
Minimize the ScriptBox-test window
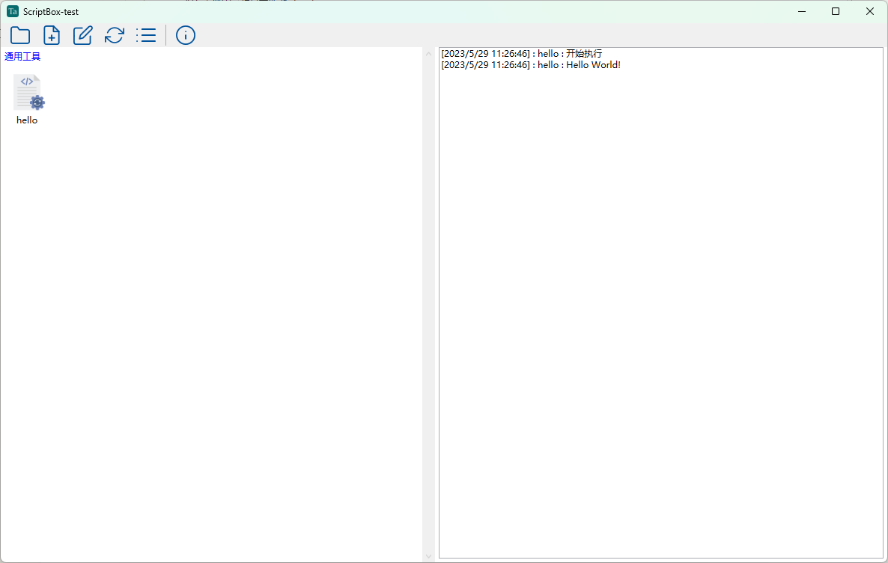801,11
